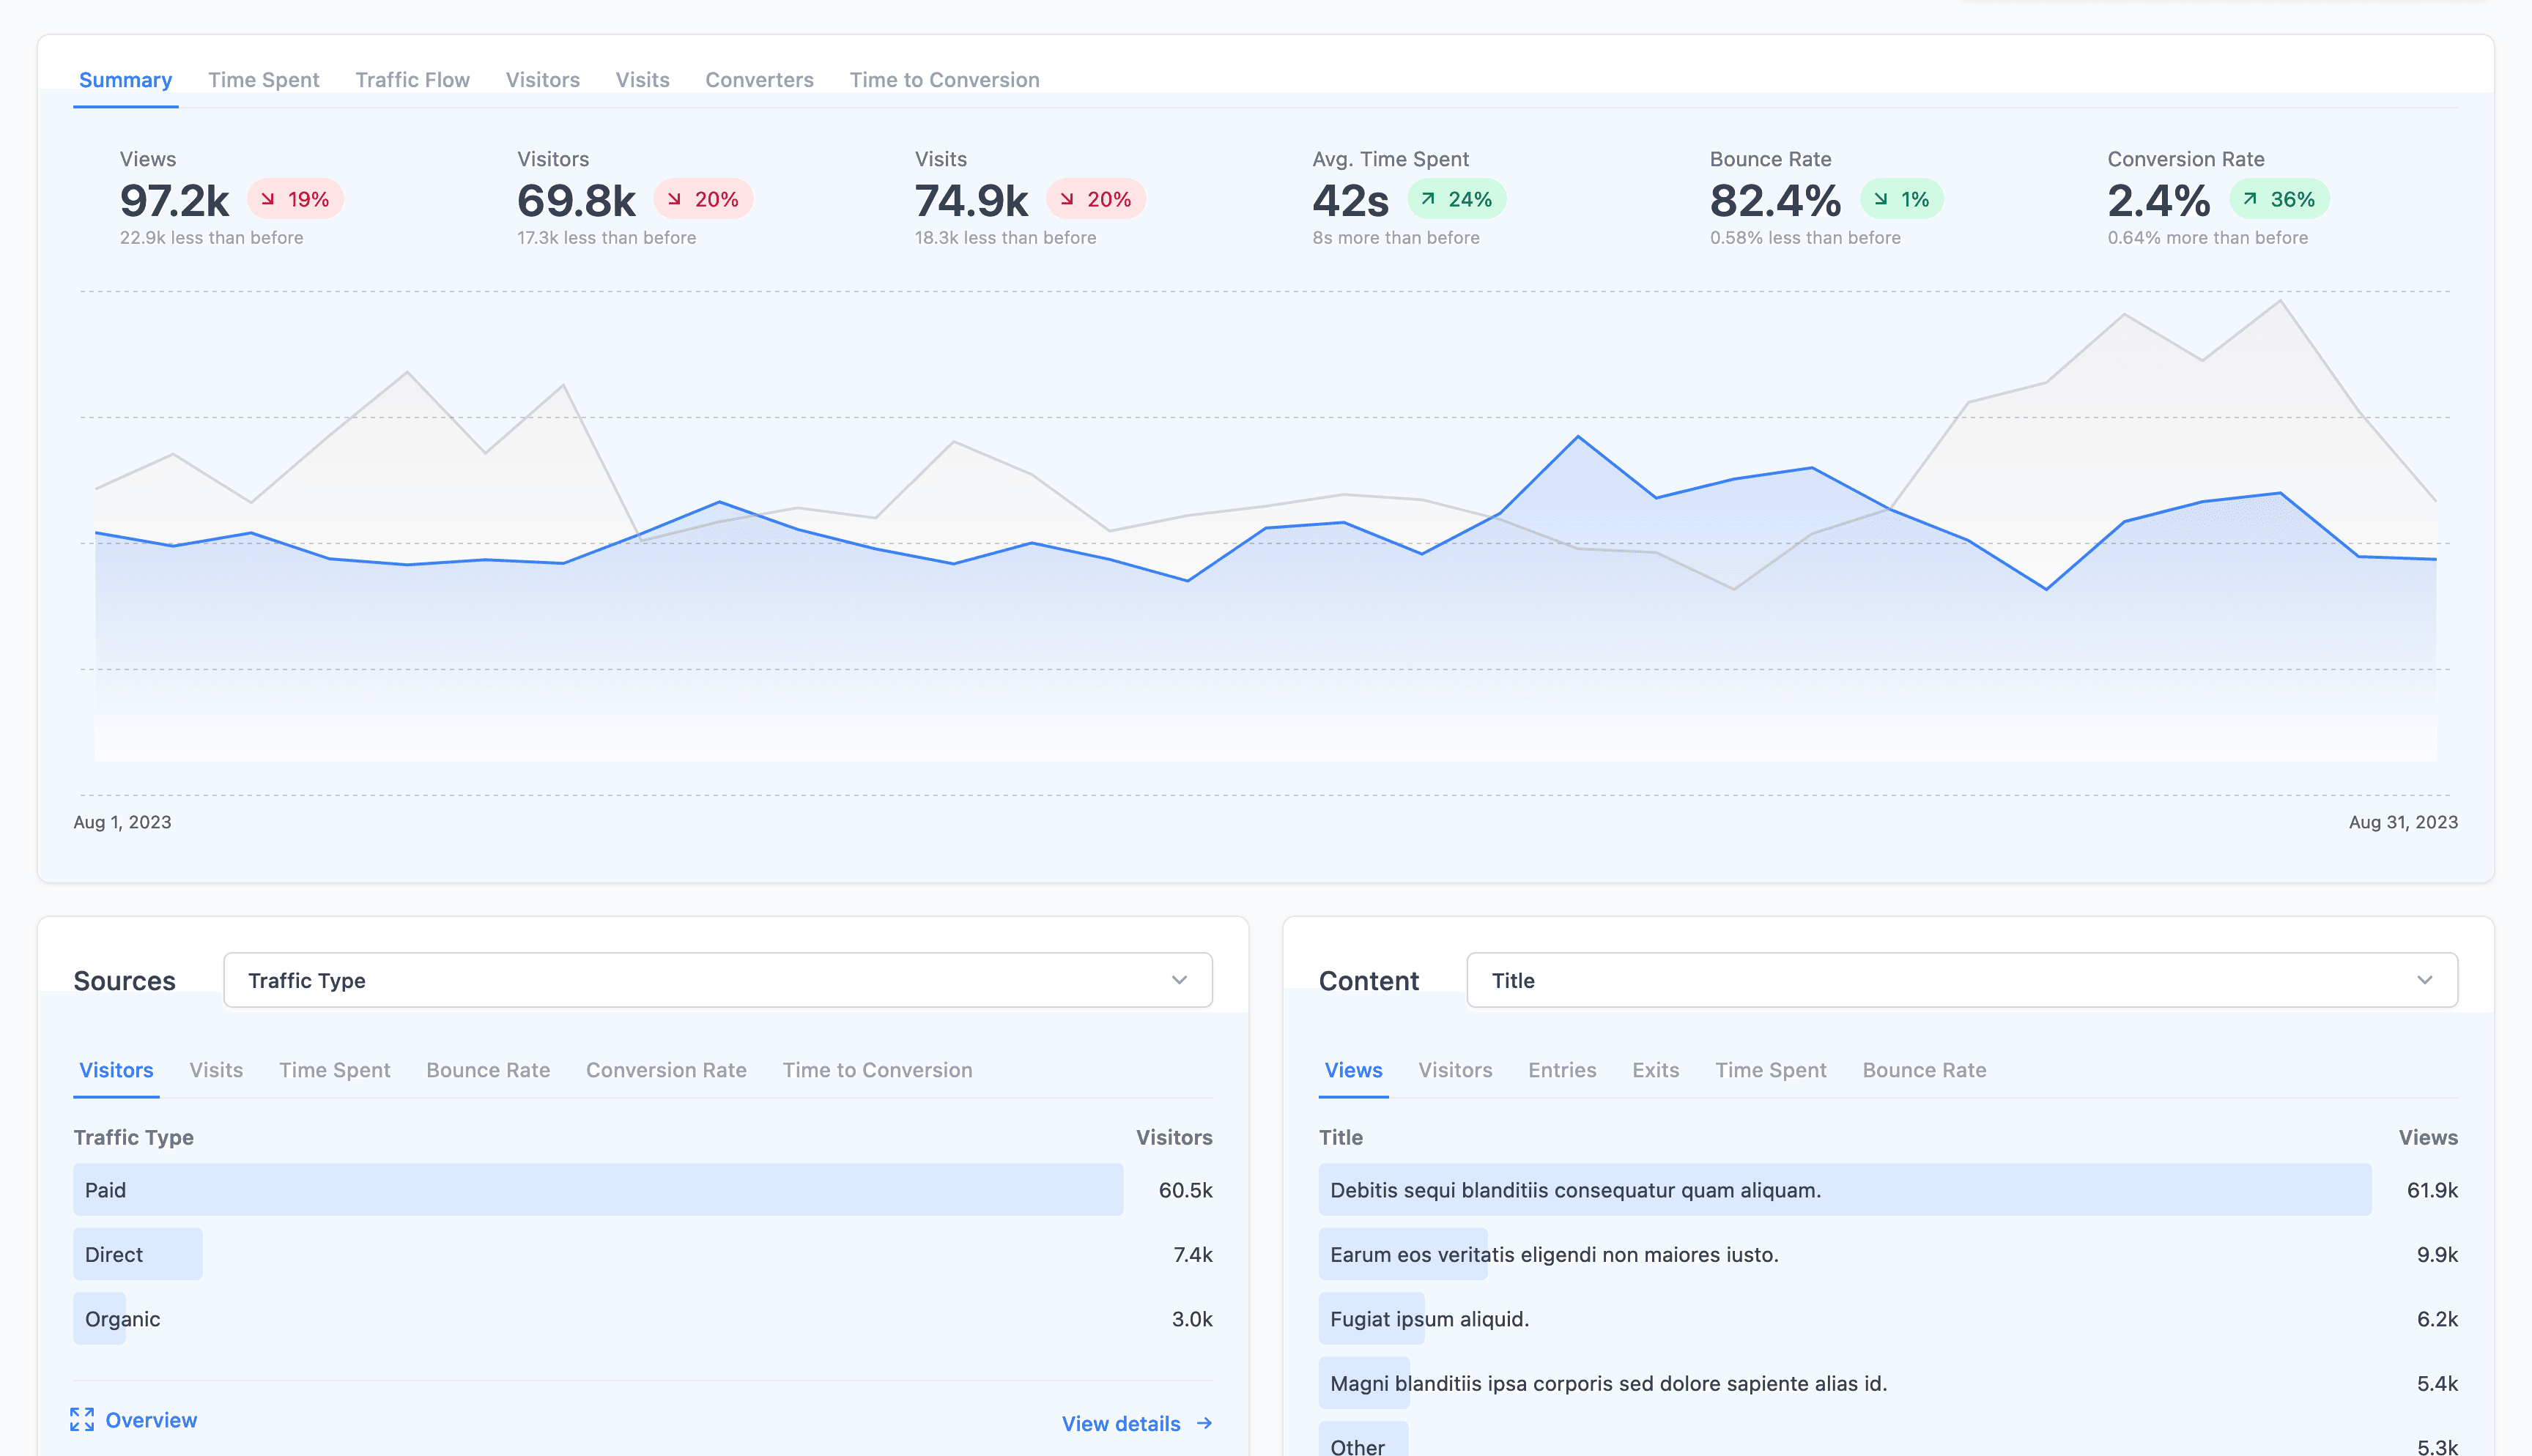Select Bounce Rate tab in Sources

pos(488,1070)
